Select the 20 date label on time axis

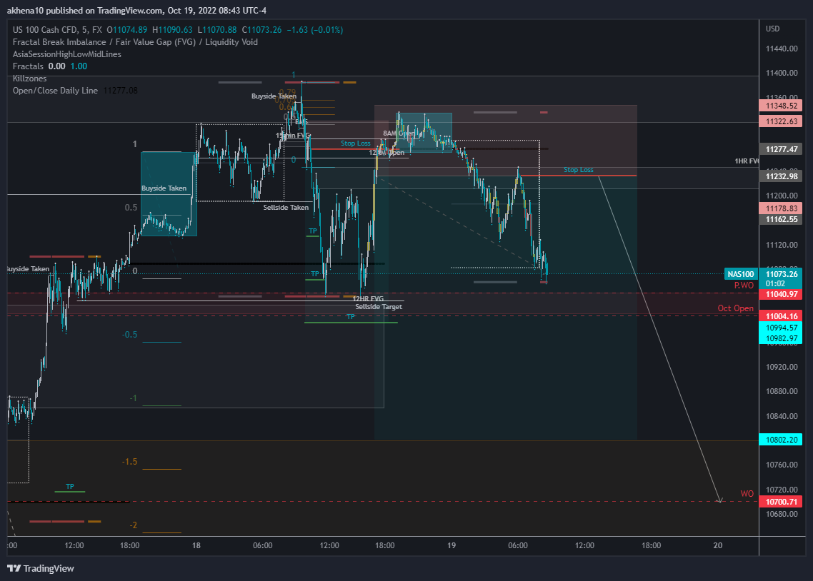point(717,545)
